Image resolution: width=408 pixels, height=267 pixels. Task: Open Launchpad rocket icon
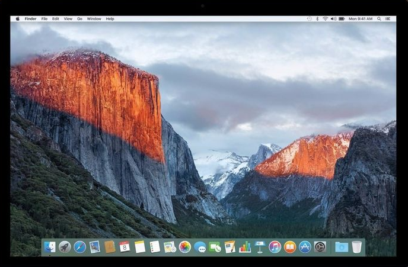pyautogui.click(x=65, y=247)
